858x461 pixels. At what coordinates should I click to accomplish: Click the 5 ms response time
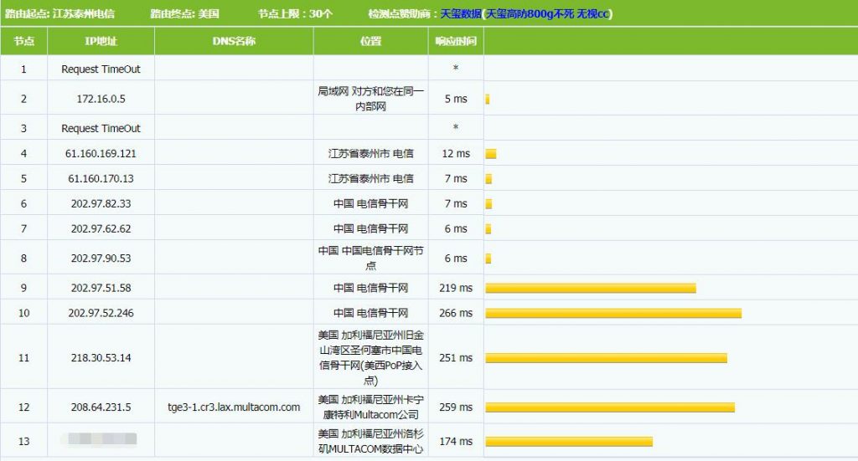pos(456,99)
